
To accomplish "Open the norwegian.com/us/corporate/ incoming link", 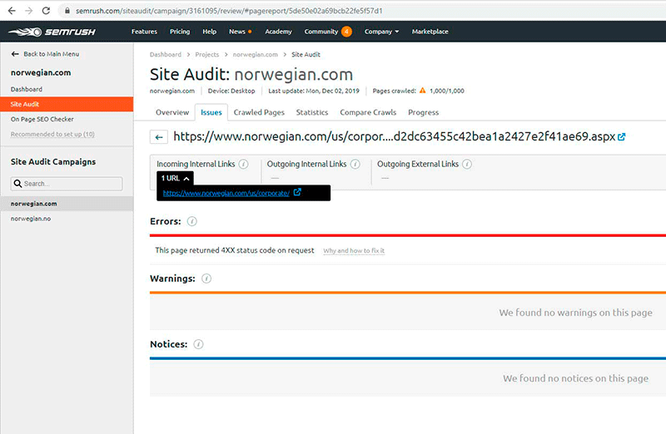I will coord(226,193).
